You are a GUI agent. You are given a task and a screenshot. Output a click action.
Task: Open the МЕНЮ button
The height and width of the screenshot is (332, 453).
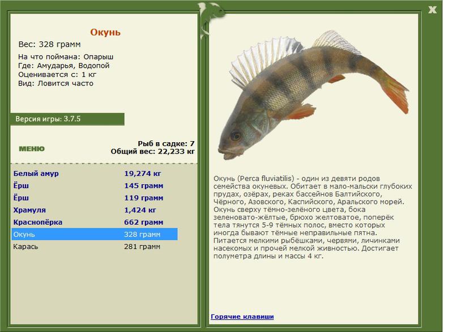32,148
